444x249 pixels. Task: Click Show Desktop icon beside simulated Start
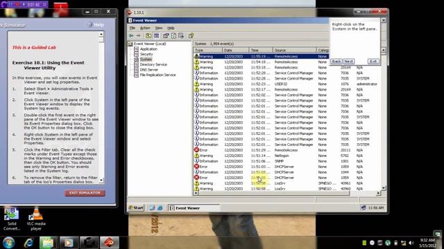click(x=152, y=207)
